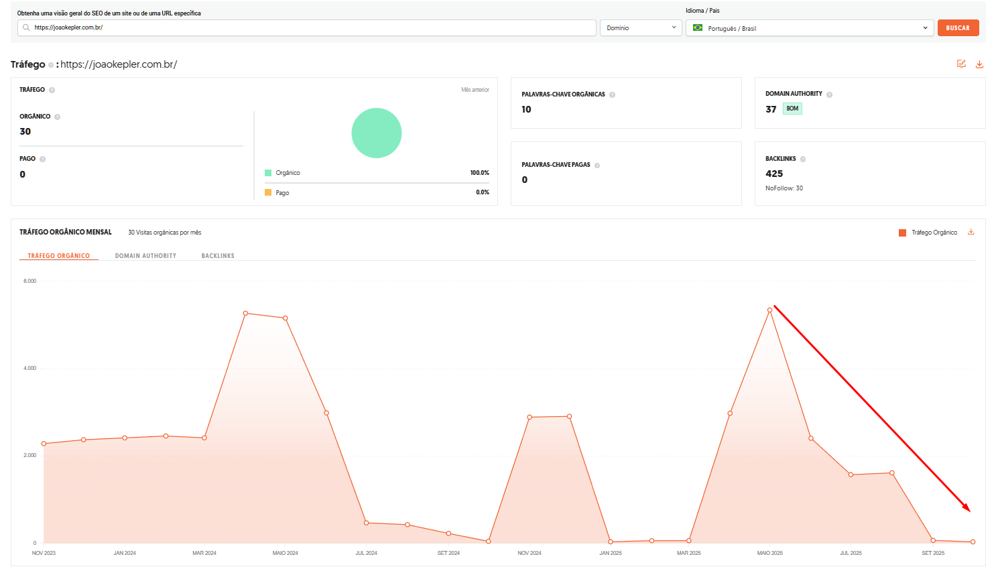
Task: Toggle the Pago legend entry under the pie chart
Action: click(277, 193)
